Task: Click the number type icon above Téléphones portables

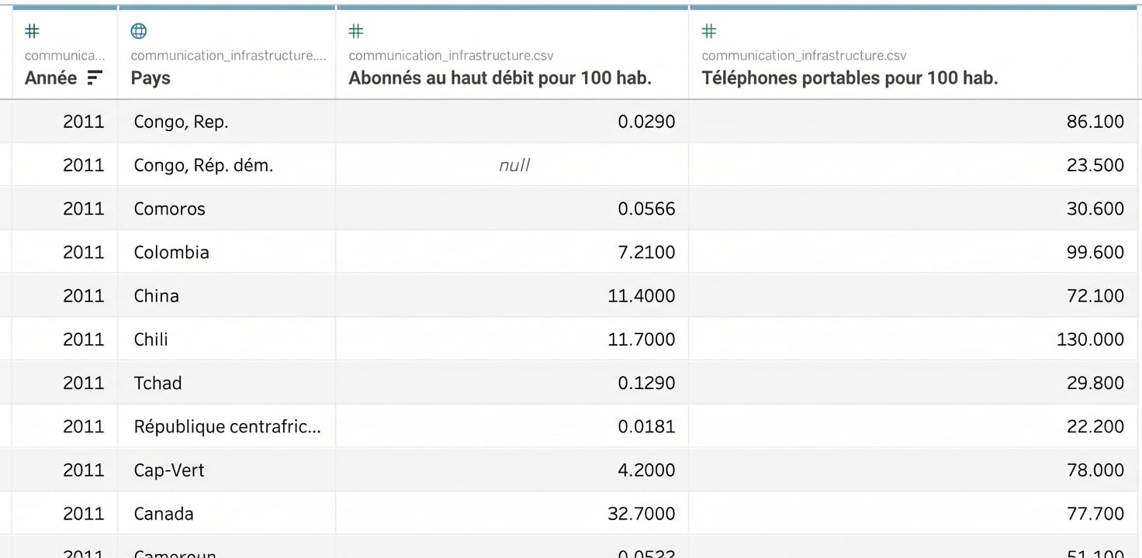Action: click(709, 31)
